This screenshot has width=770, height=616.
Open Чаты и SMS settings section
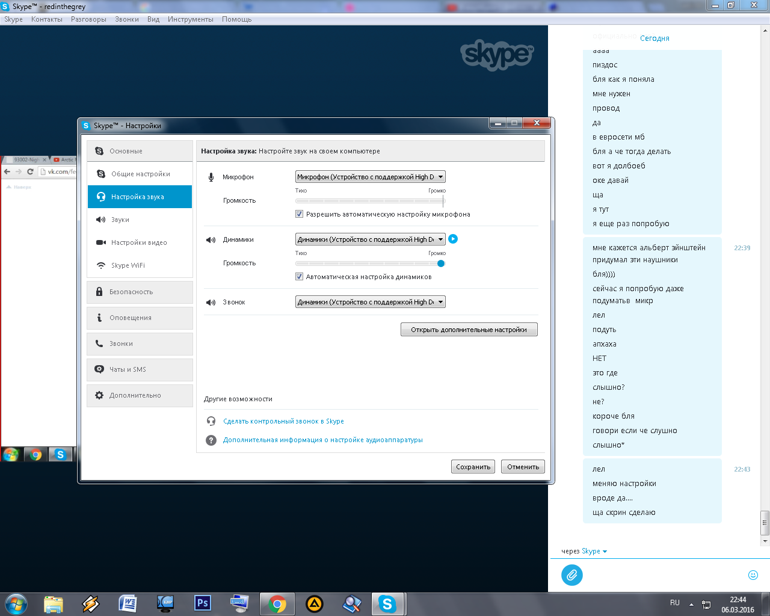[140, 369]
